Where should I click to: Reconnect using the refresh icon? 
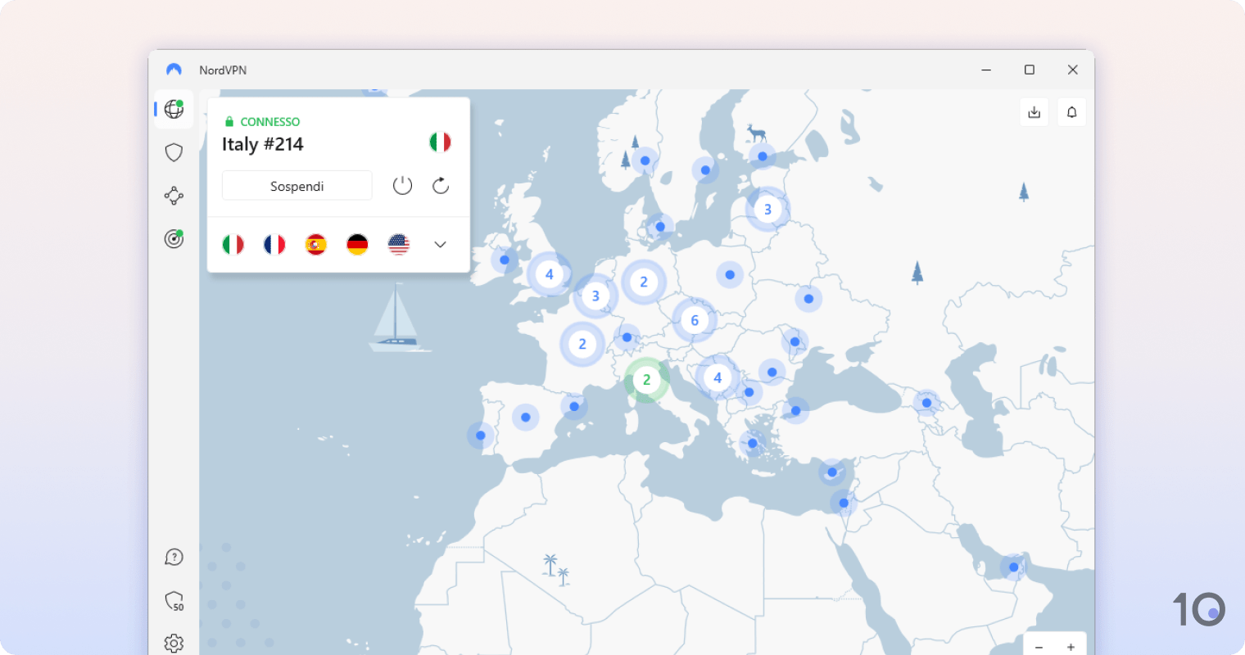(440, 185)
